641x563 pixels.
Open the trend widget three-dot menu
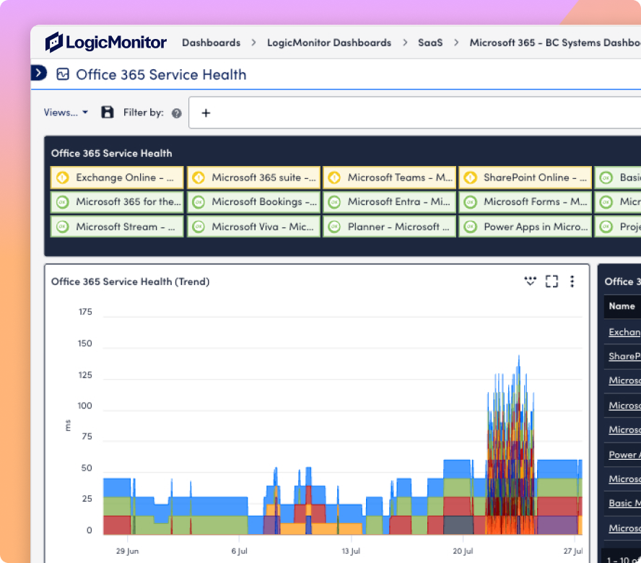tap(572, 281)
